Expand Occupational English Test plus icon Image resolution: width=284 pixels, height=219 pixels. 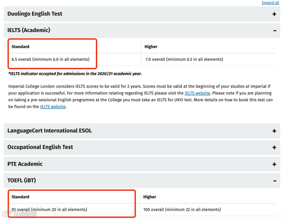274,147
